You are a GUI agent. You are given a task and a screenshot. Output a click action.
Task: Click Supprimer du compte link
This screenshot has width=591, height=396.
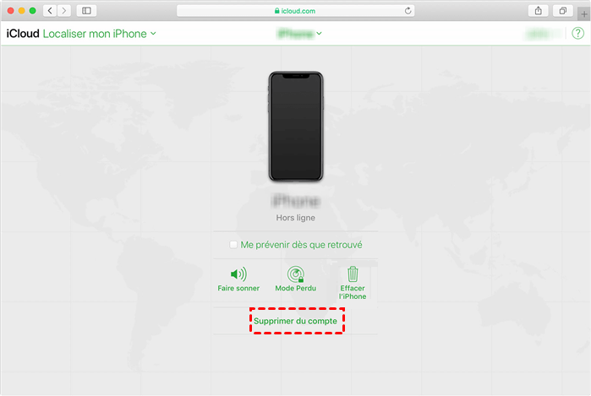(x=296, y=321)
